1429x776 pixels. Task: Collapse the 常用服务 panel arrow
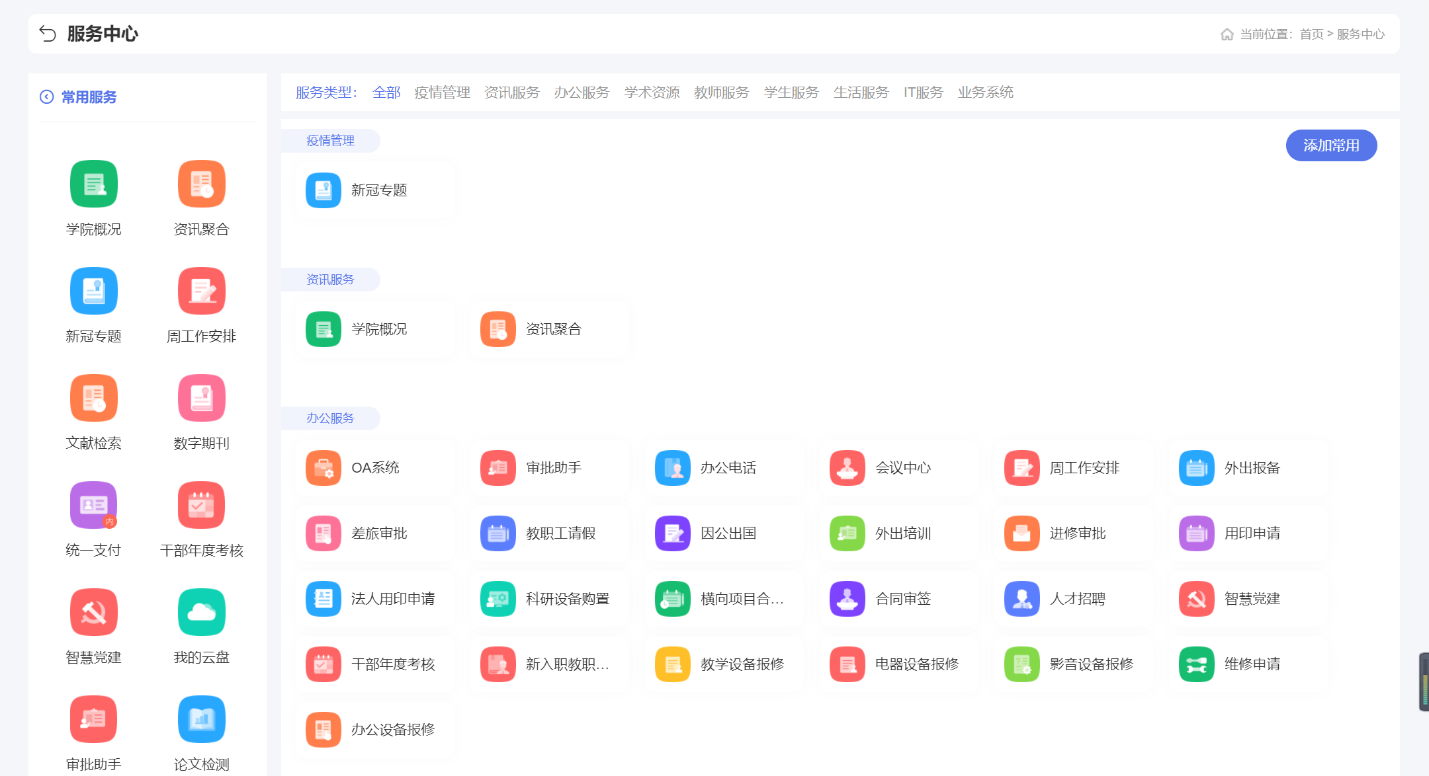(x=46, y=97)
